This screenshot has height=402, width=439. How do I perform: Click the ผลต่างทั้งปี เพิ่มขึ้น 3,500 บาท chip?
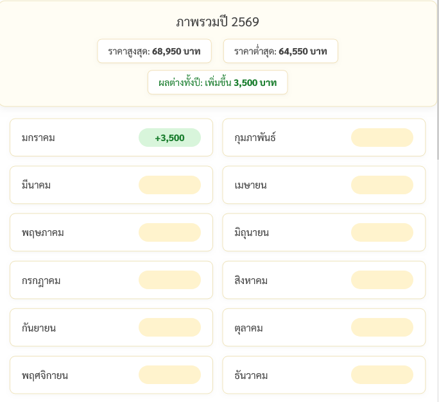click(218, 83)
